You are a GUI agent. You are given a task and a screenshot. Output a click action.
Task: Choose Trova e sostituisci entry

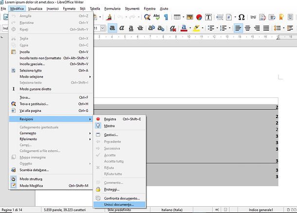coord(51,104)
